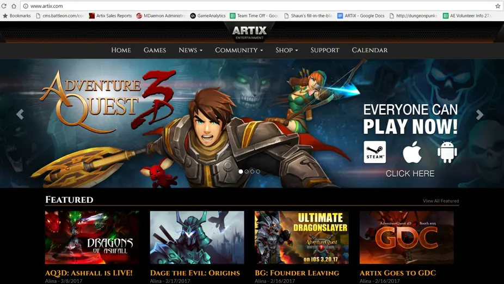Open the Artix Goes to GDC article title
504x284 pixels.
click(398, 273)
